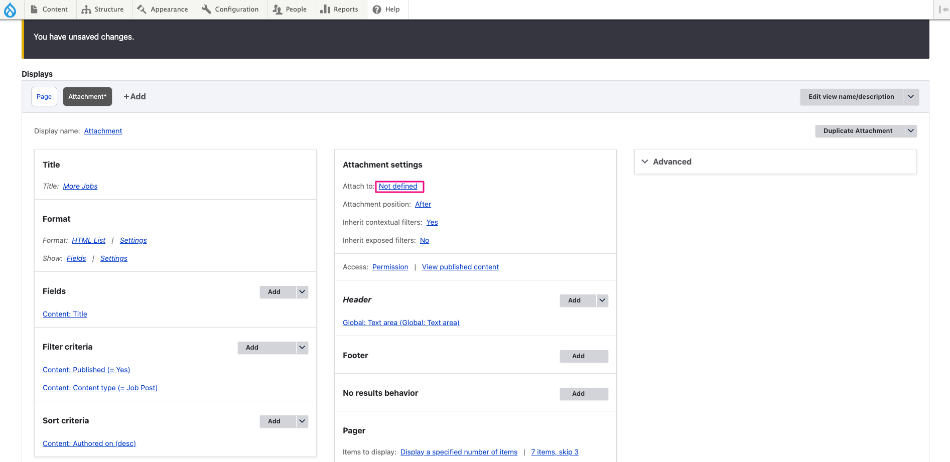Open Sort criteria Add dropdown arrow
Viewport: 950px width, 462px height.
click(302, 421)
